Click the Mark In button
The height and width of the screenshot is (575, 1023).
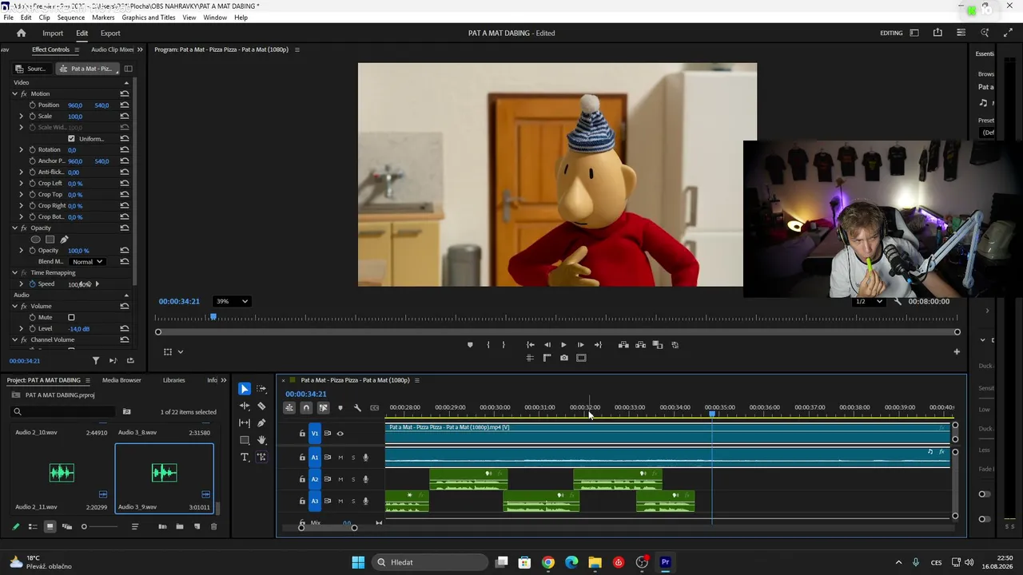point(488,345)
